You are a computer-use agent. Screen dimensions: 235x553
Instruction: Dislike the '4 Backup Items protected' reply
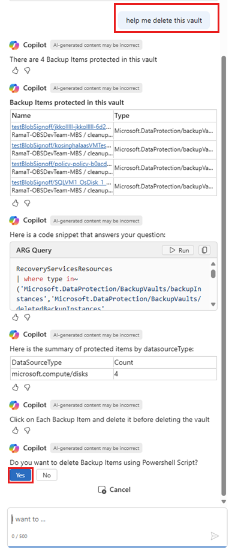click(x=27, y=71)
